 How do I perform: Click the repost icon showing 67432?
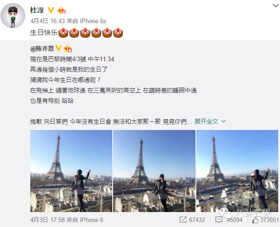point(183,220)
